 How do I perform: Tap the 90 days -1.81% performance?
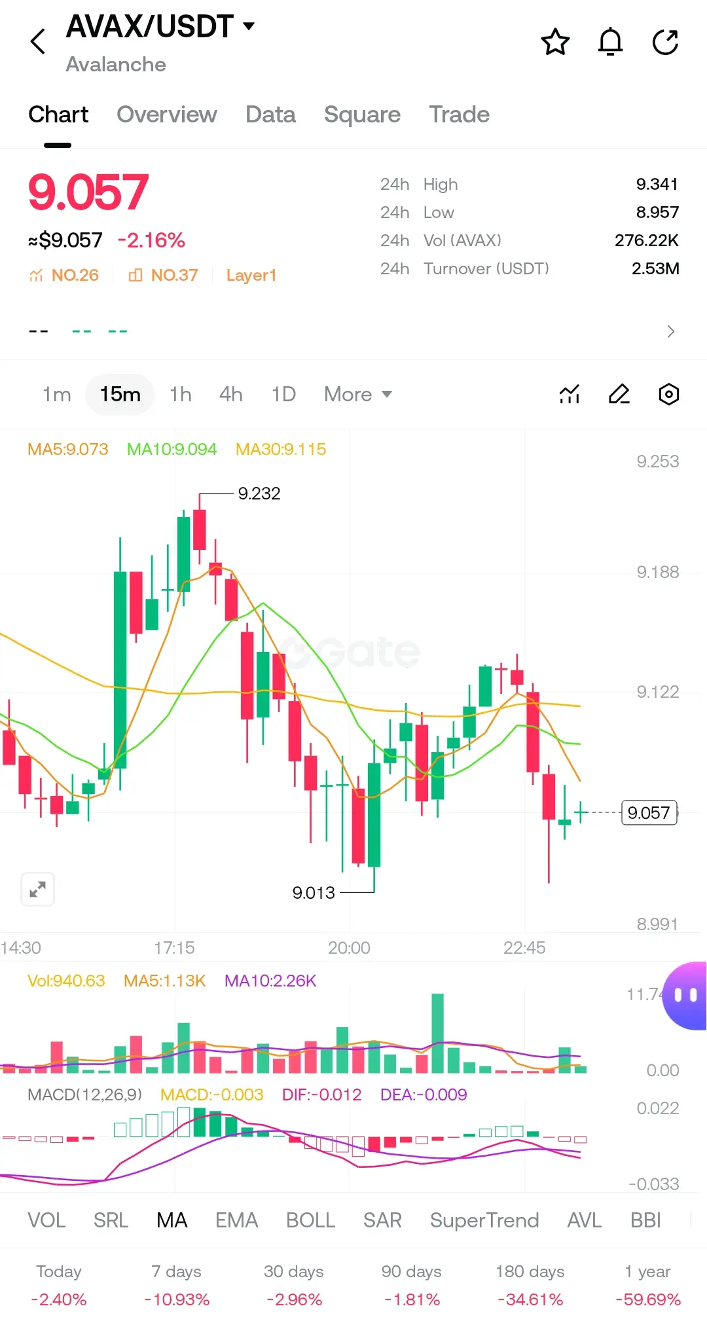412,1285
